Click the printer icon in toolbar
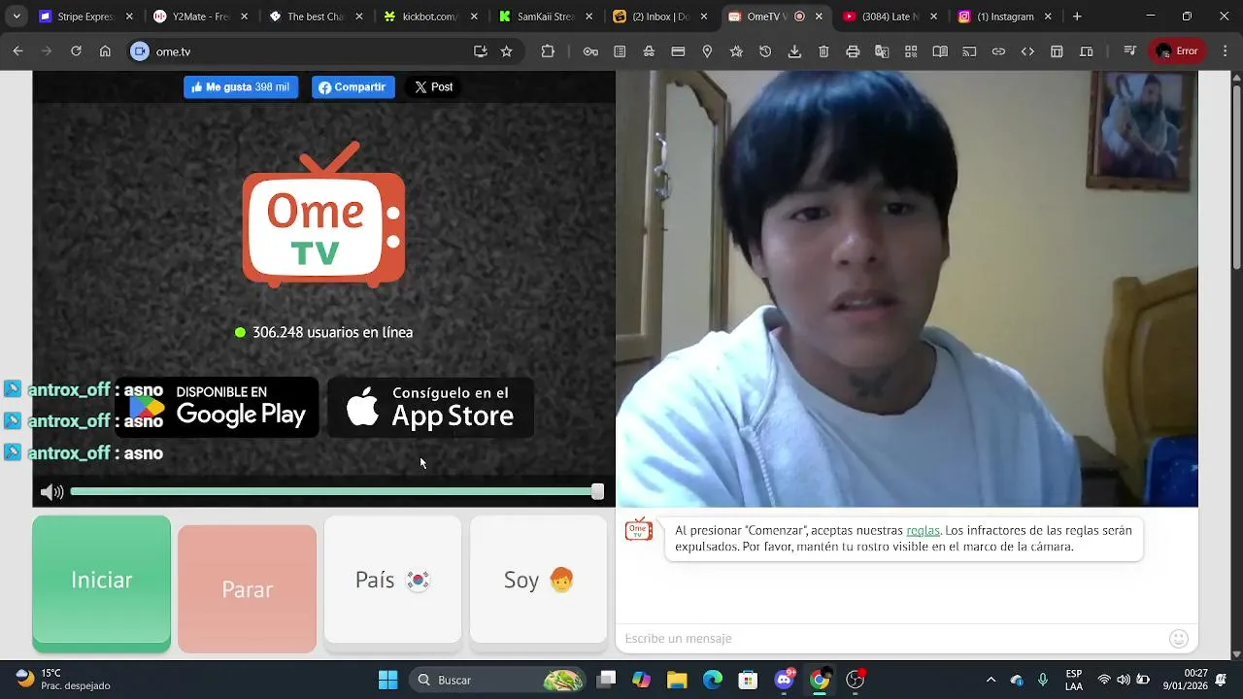 [853, 51]
